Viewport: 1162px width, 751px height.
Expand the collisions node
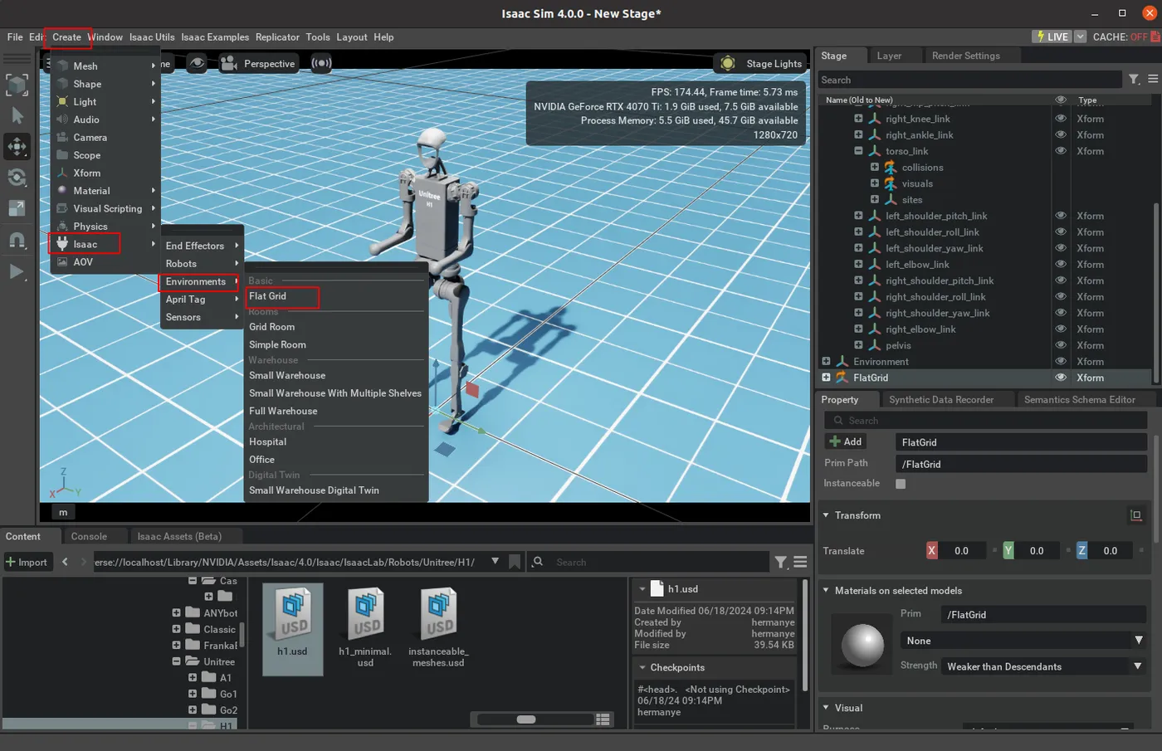pos(874,167)
